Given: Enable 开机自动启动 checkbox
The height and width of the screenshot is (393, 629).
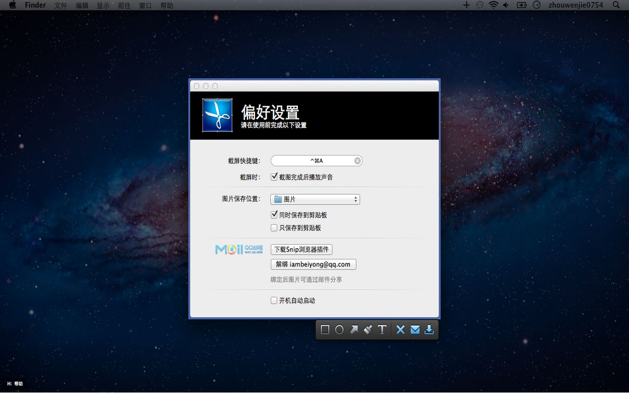Looking at the screenshot, I should tap(274, 300).
